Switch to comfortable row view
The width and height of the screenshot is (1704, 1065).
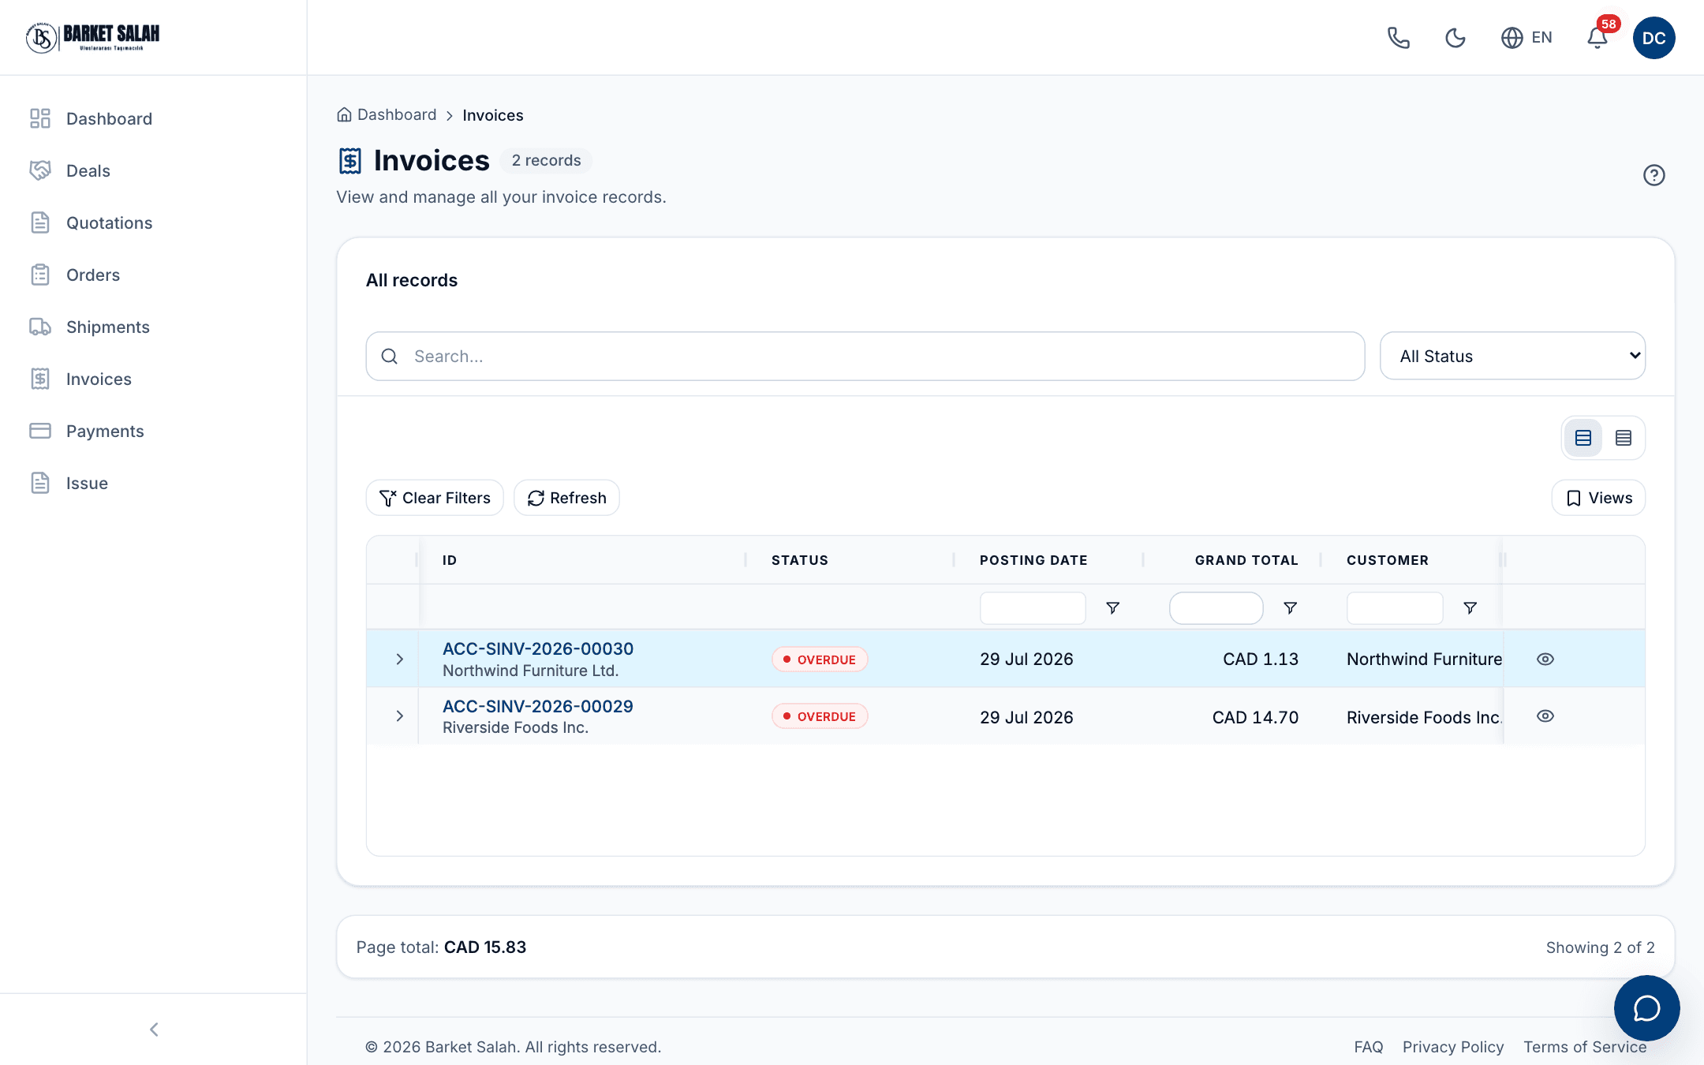tap(1583, 438)
